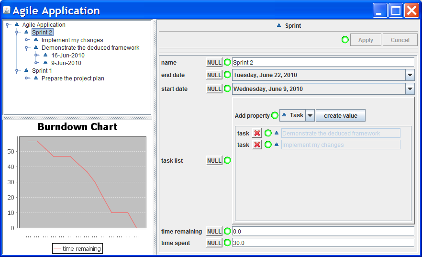
Task: Toggle NULL for the task list
Action: coord(214,160)
